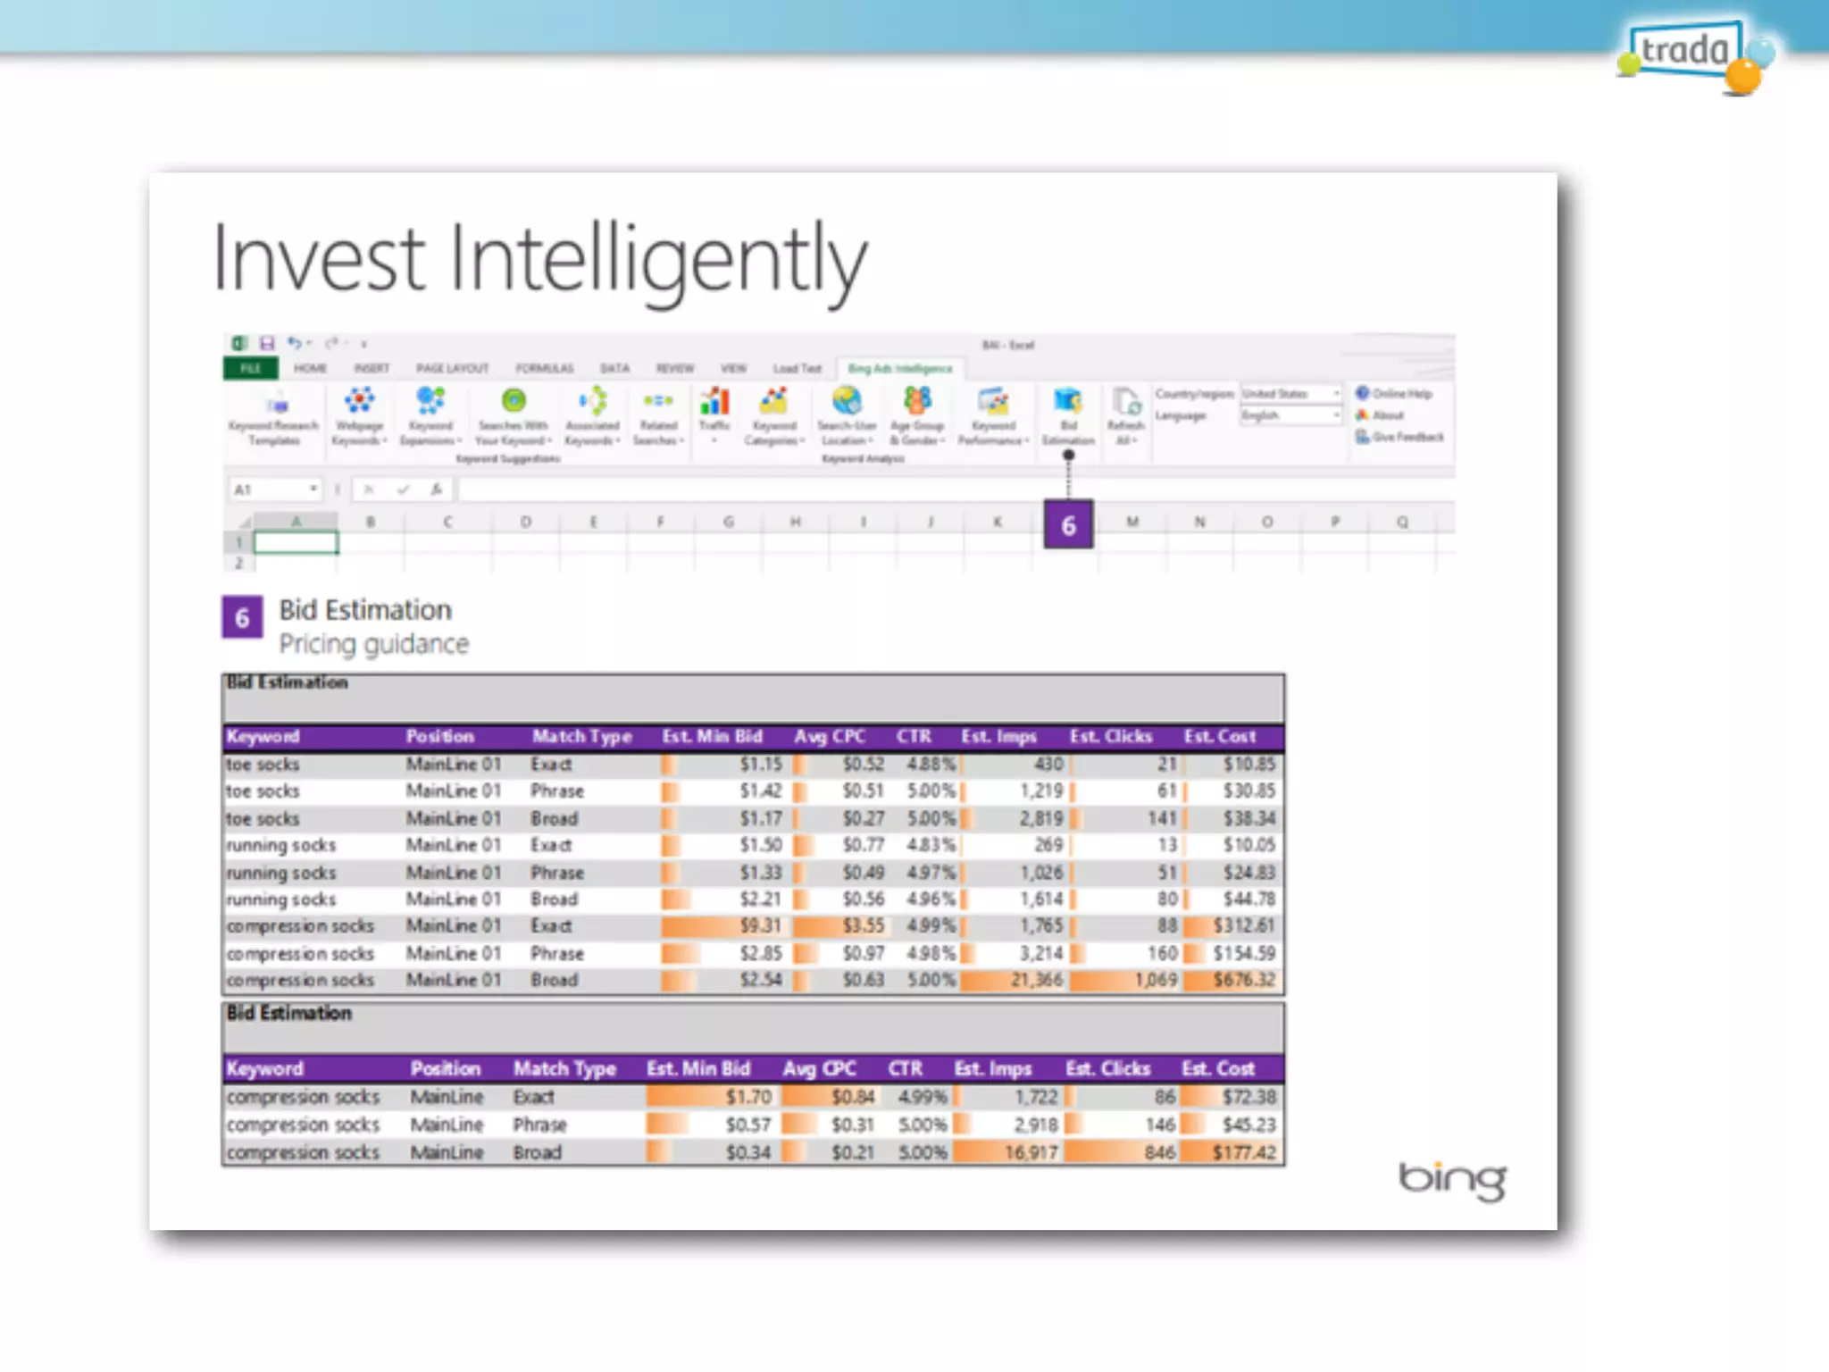The width and height of the screenshot is (1829, 1372).
Task: Expand the Language English dropdown
Action: point(1336,415)
